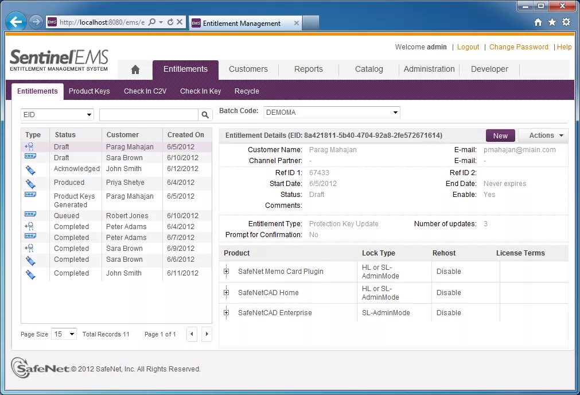Click the browser Back arrow button

16,22
